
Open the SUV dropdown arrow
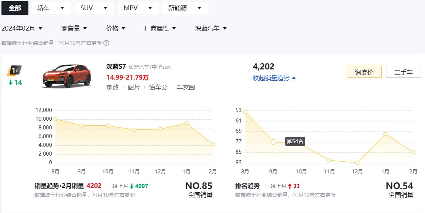[x=106, y=8]
